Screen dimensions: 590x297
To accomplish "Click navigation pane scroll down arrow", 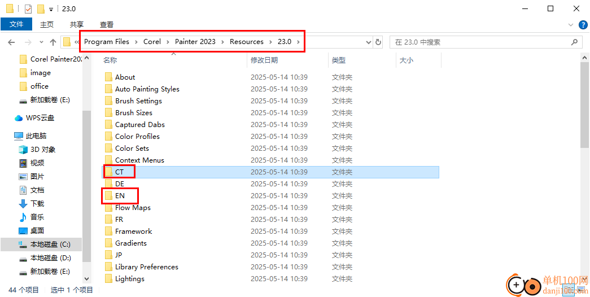I will 86,279.
